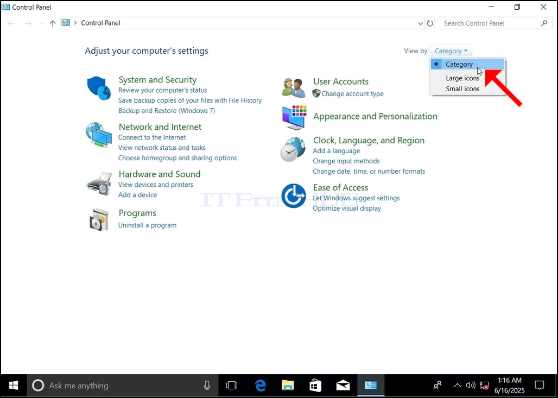This screenshot has height=398, width=558.
Task: Open the Mail app from the taskbar
Action: tap(343, 386)
